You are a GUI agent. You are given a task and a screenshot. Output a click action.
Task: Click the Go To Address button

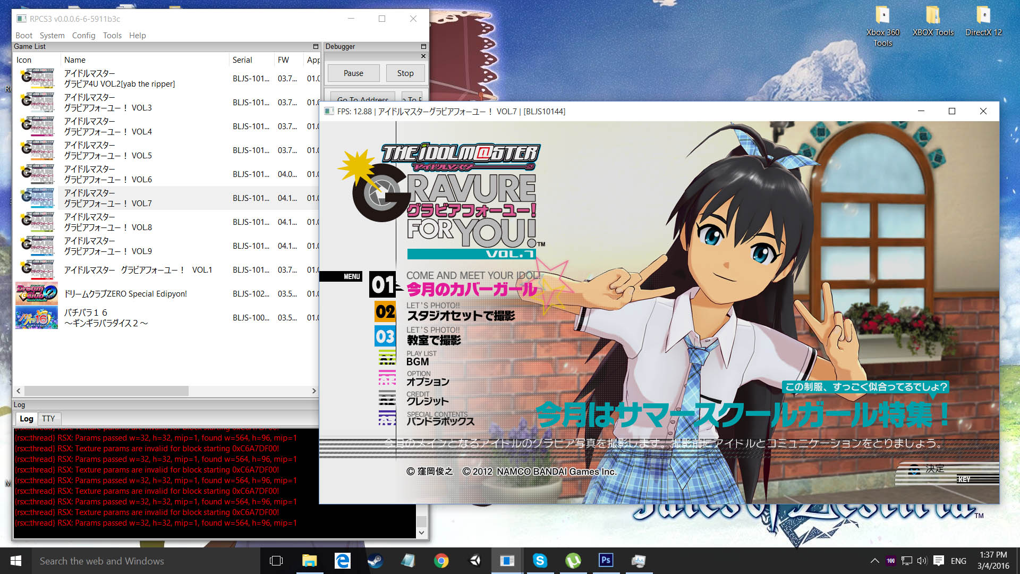363,99
